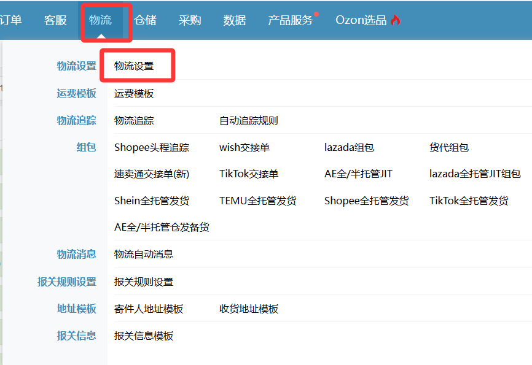The width and height of the screenshot is (532, 365).
Task: Open 报关信息模板 page
Action: pos(144,336)
